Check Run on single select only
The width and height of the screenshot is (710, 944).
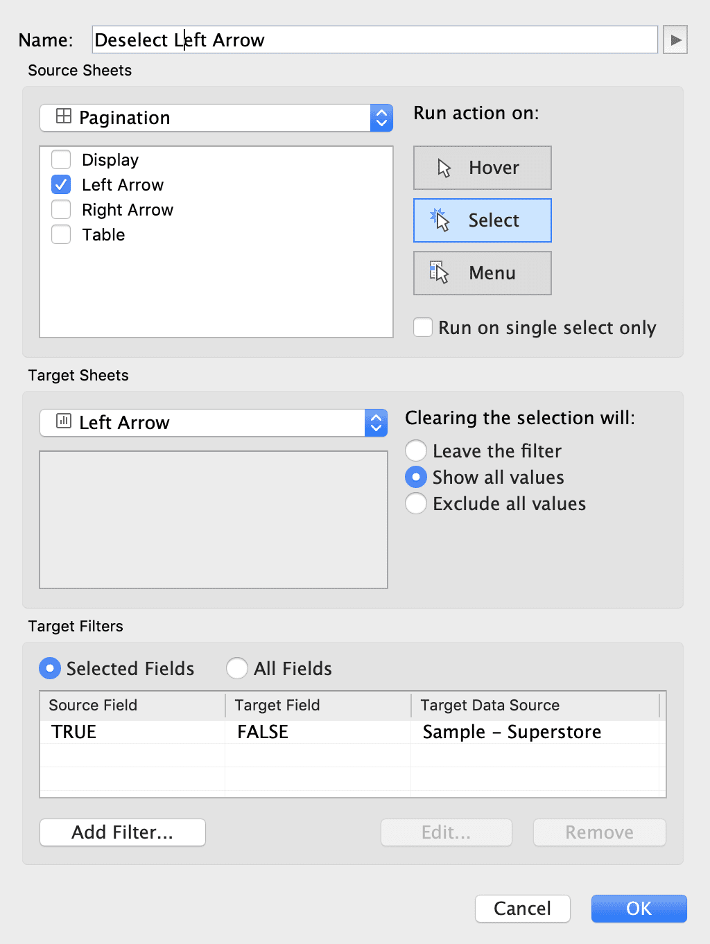tap(423, 327)
